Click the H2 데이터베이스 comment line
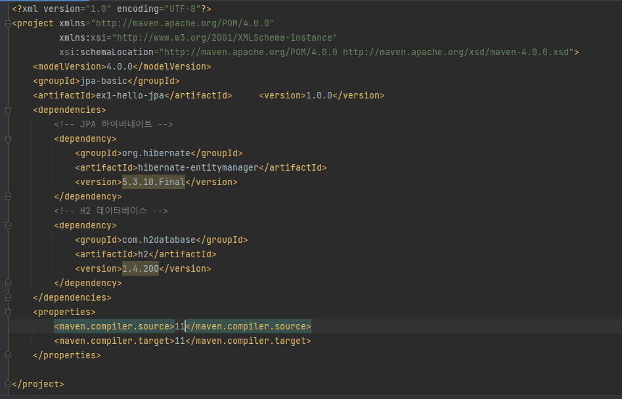 (x=110, y=211)
